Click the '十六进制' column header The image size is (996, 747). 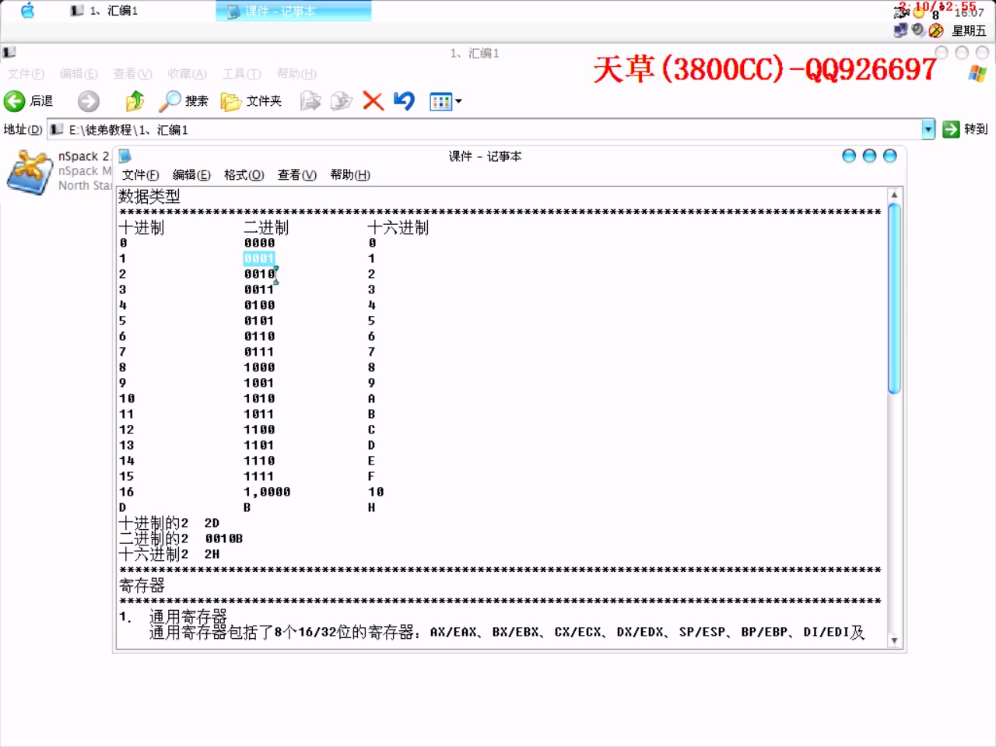point(398,227)
